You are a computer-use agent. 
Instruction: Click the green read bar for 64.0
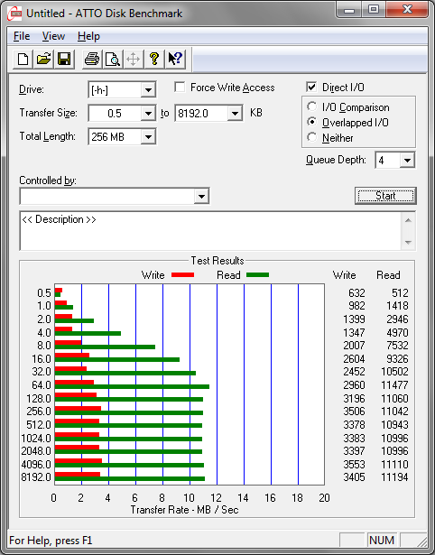tap(132, 386)
